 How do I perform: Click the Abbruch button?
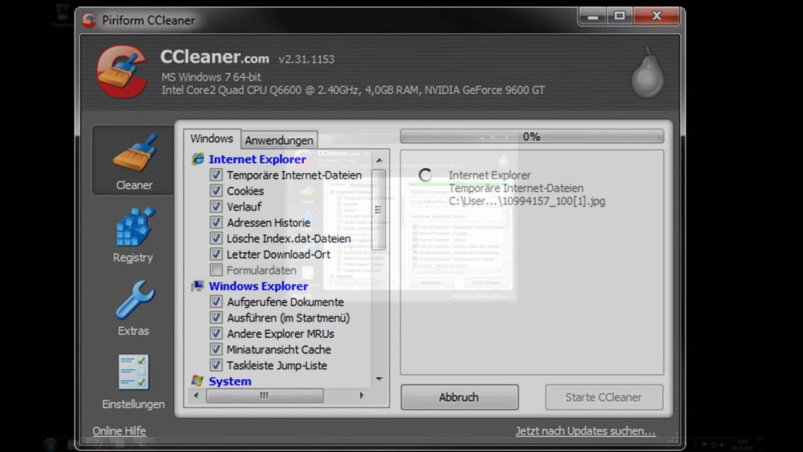tap(459, 397)
